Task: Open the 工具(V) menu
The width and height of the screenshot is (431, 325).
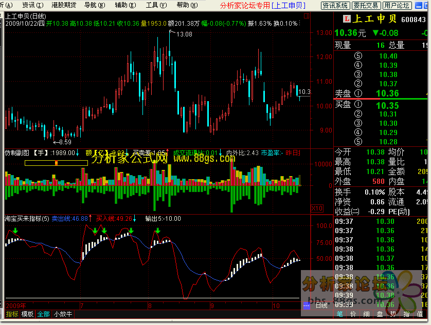Action: tap(156, 5)
